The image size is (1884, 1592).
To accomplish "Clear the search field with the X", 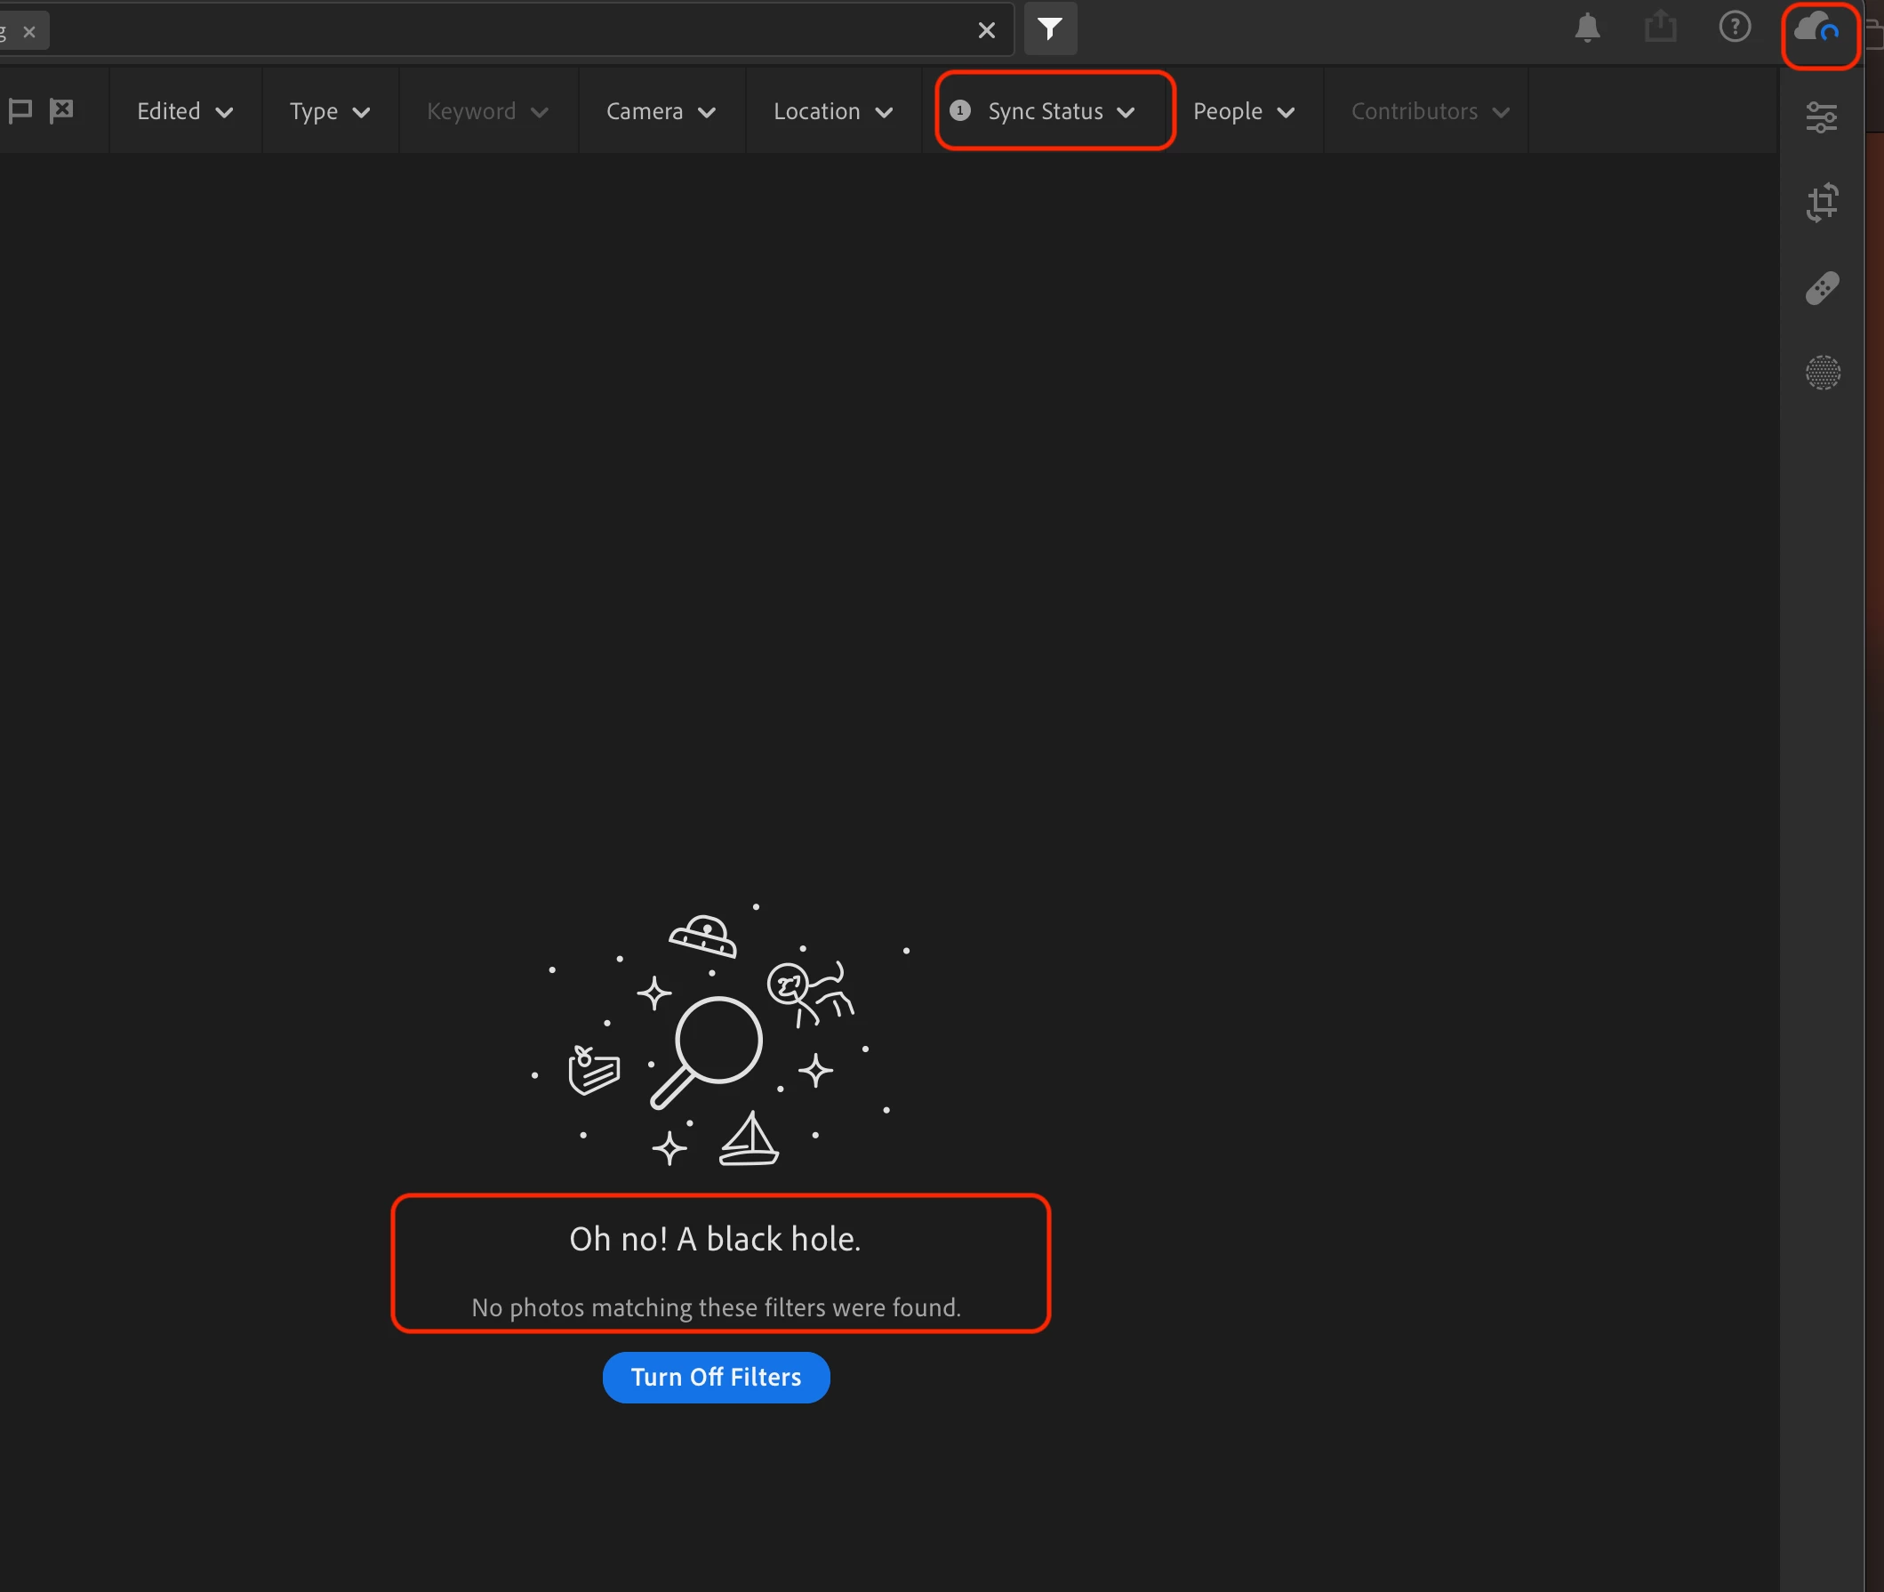I will coord(986,31).
